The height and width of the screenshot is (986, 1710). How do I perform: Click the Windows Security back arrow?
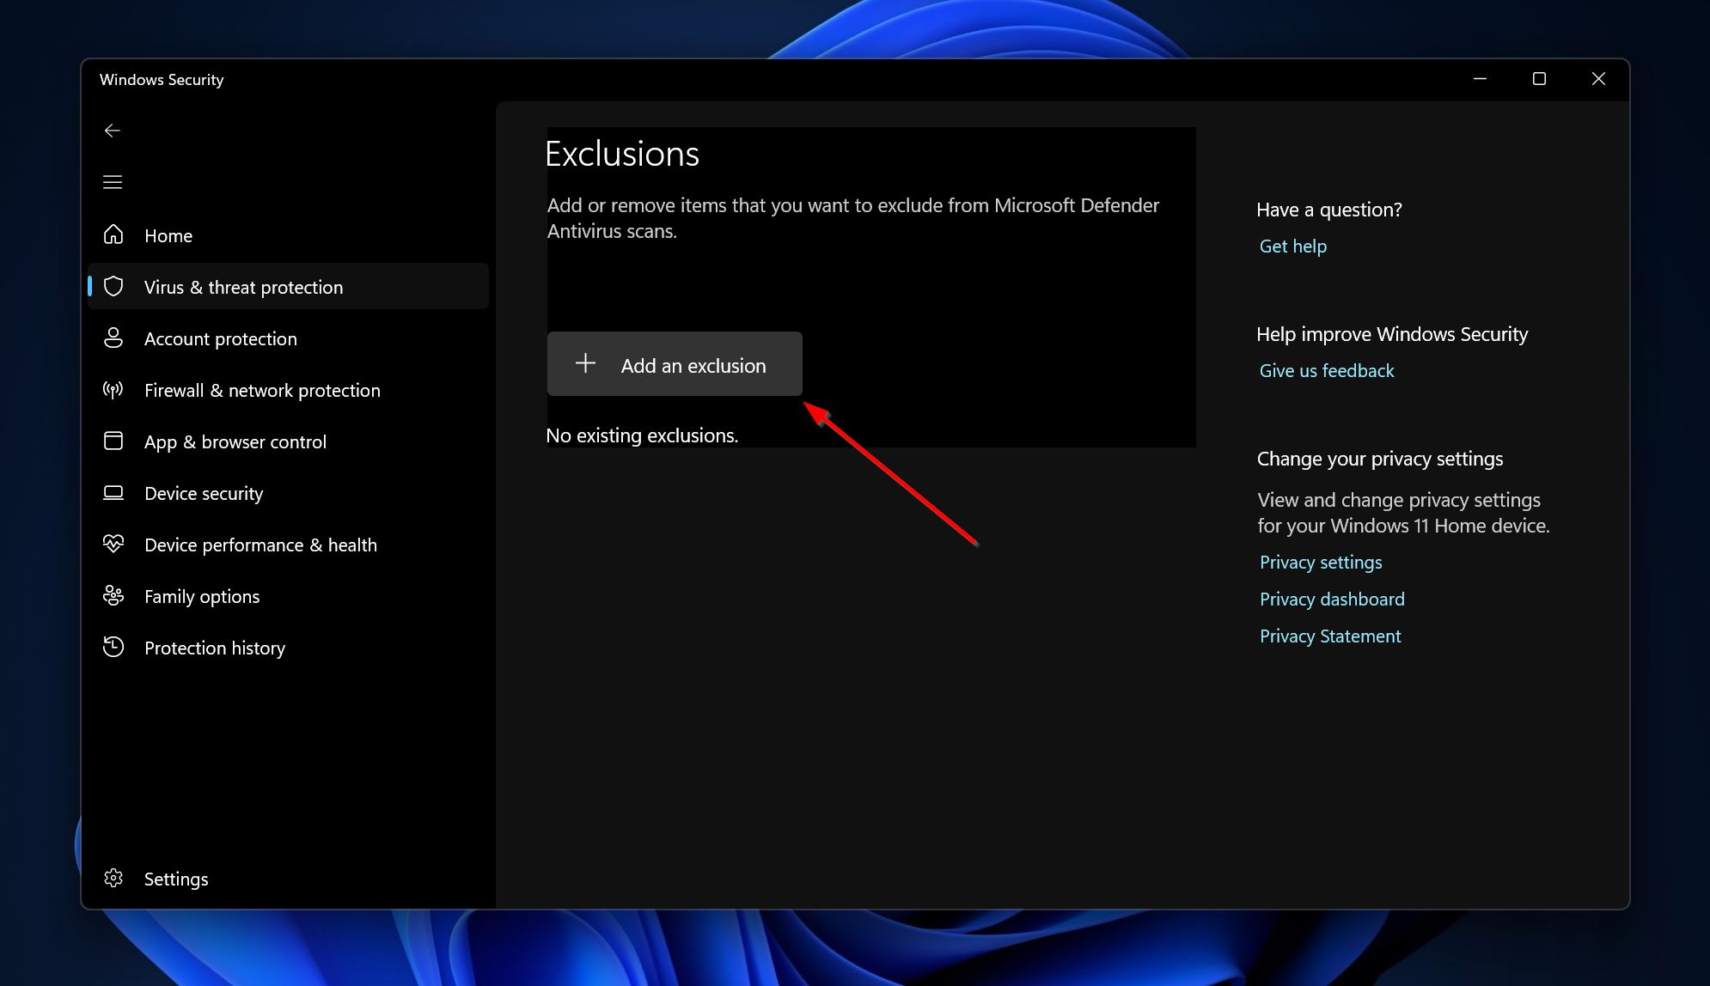113,131
